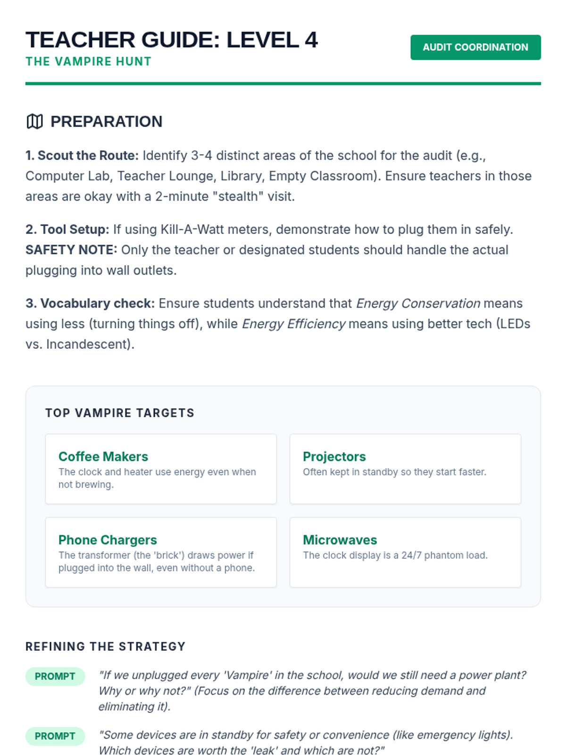Select the Coffee Makers card

click(x=160, y=469)
